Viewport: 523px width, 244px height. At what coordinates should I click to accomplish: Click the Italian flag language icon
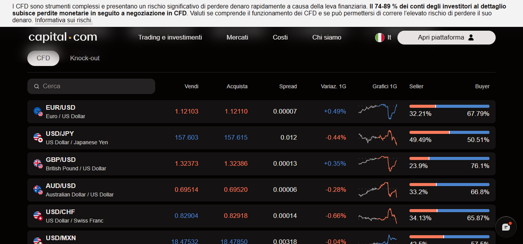click(380, 37)
